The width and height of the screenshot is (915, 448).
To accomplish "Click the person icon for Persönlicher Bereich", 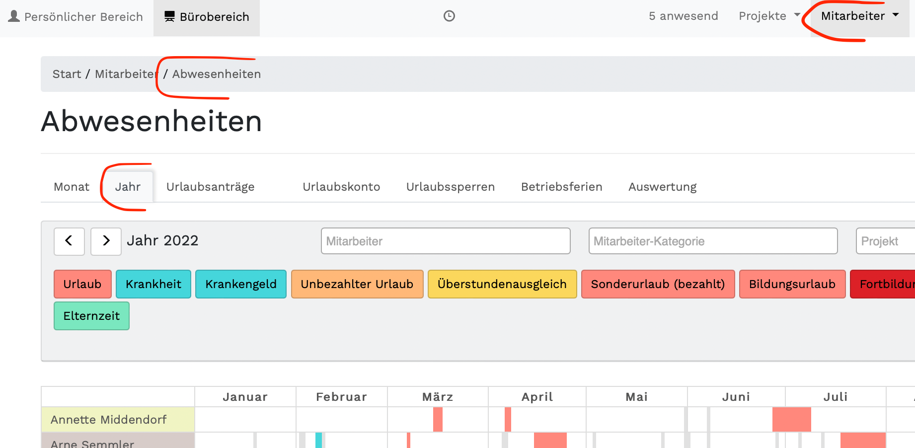I will point(14,16).
